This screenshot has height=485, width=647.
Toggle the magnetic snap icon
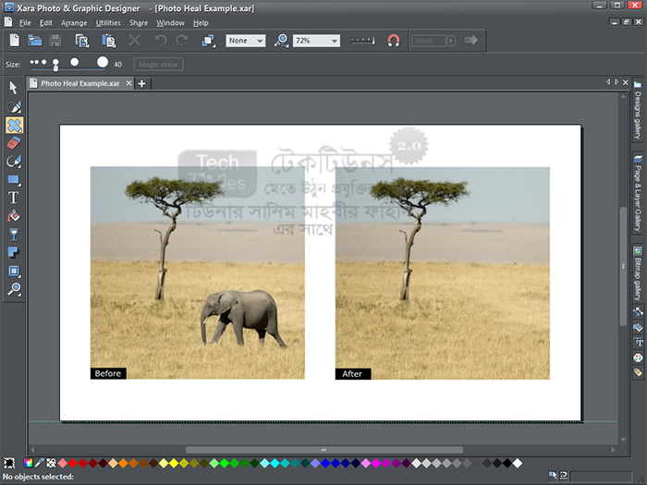click(393, 41)
